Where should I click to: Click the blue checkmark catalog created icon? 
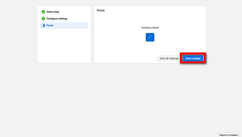tap(150, 37)
